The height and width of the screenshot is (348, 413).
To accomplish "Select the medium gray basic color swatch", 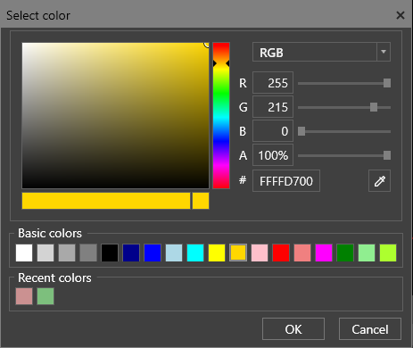I will 67,253.
